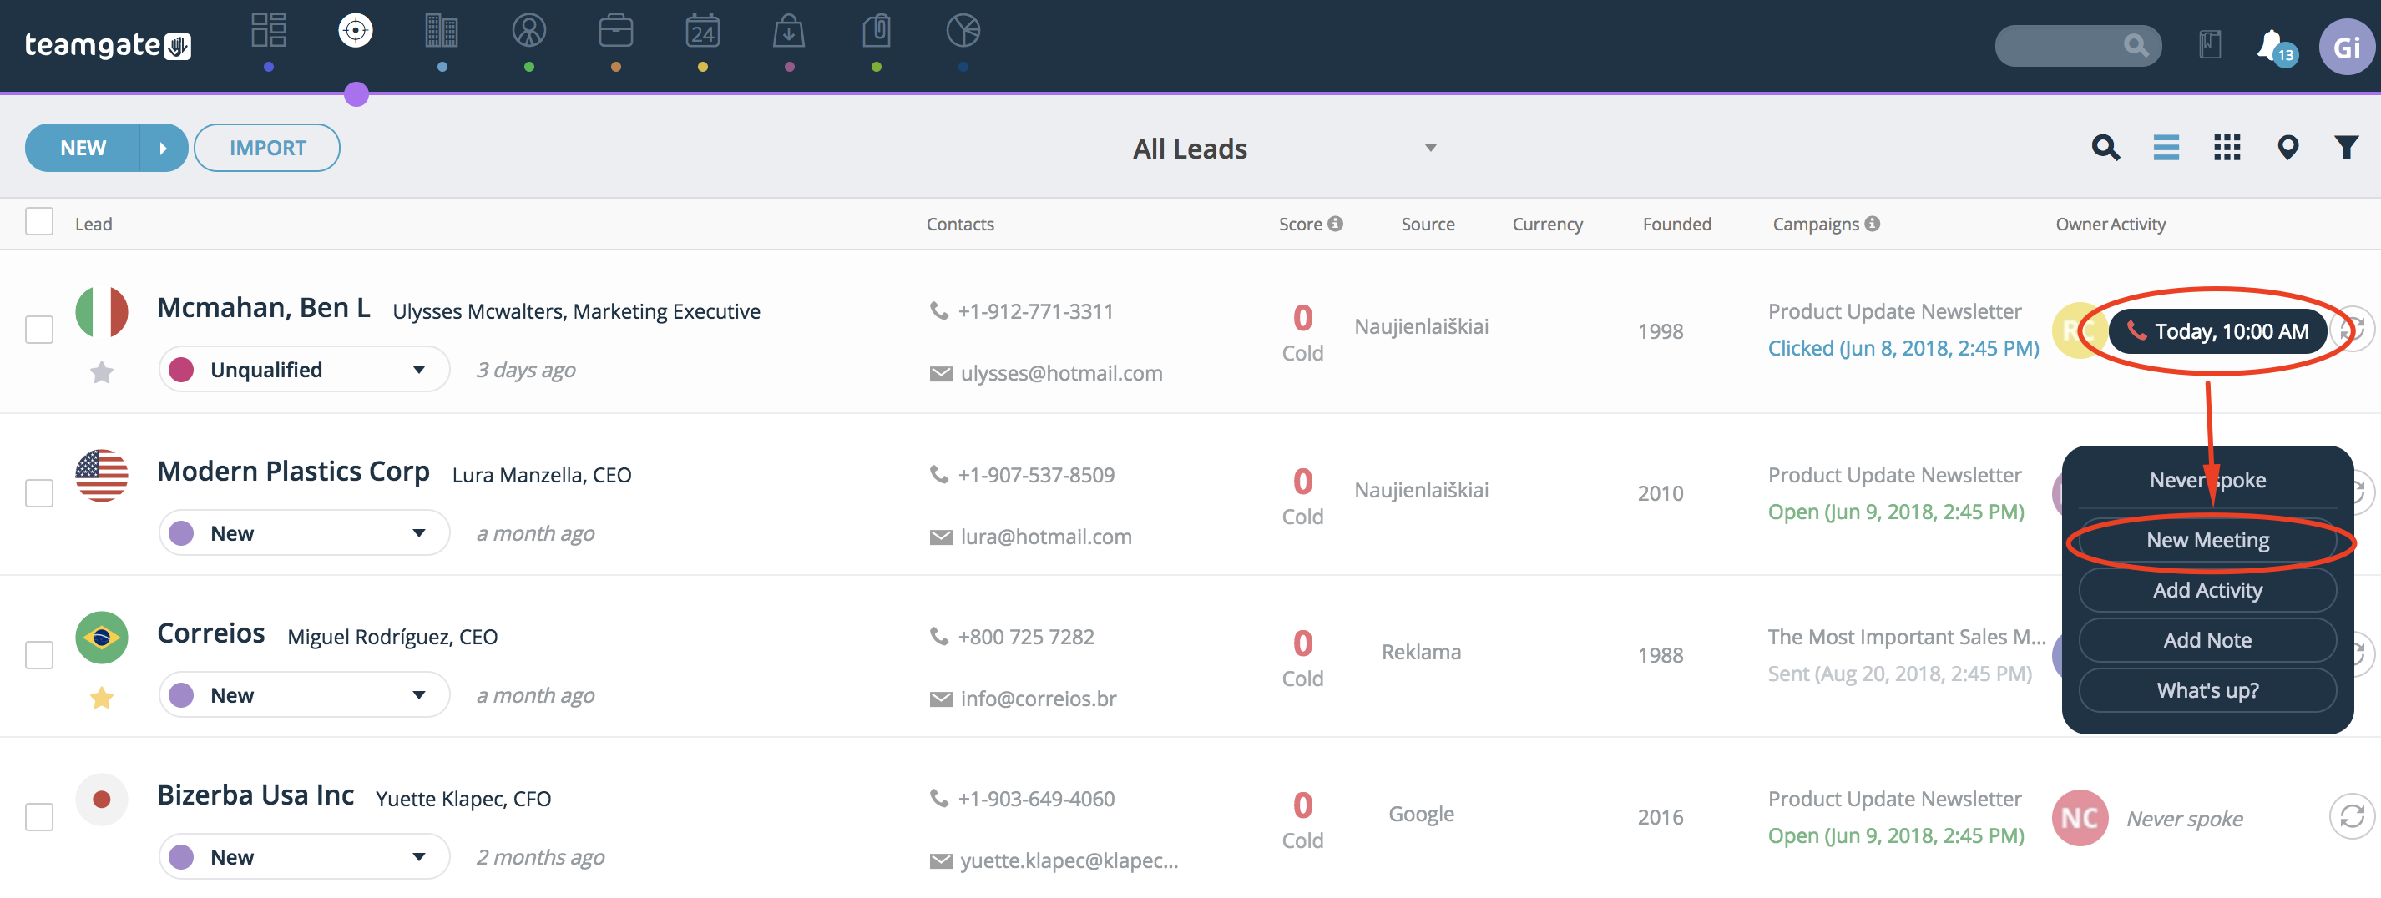The height and width of the screenshot is (898, 2381).
Task: Click ulysses@hotmail.com email address
Action: (1061, 373)
